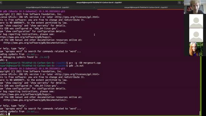Image resolution: width=206 pixels, height=116 pixels.
Task: Open the terminal search icon in the title bar
Action: 179,3
